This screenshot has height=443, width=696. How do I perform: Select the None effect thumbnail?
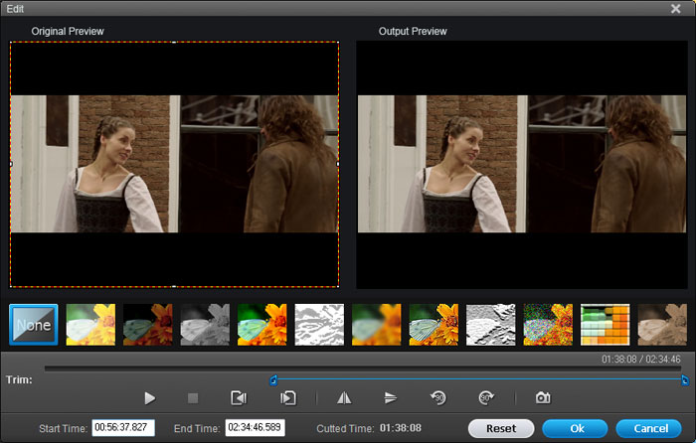click(x=34, y=325)
